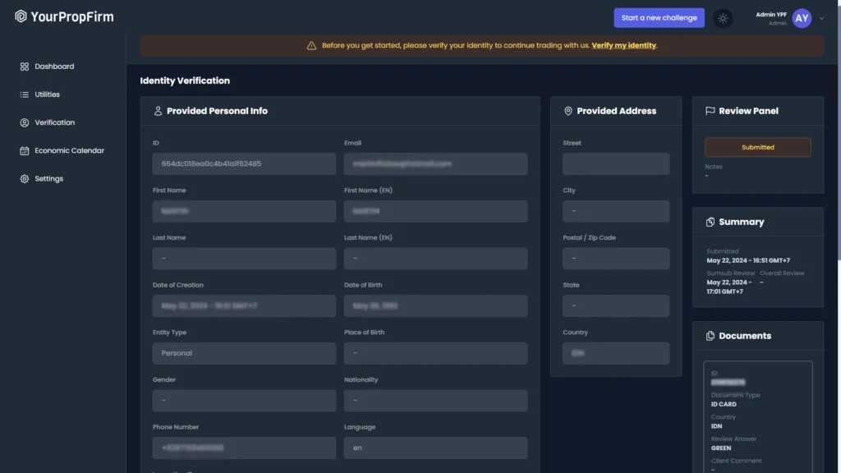Click the Date of Birth field
This screenshot has width=841, height=473.
pyautogui.click(x=435, y=305)
